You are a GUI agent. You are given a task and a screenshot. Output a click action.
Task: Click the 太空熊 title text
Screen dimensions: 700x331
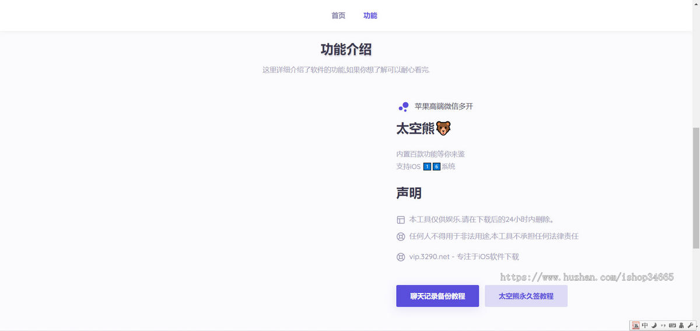(x=416, y=129)
